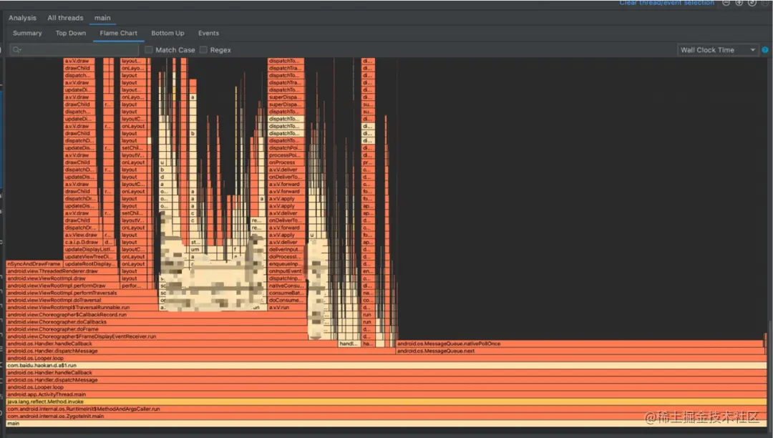Select the ViewRootImpl$TraversalRunnable.run bar

pos(82,308)
